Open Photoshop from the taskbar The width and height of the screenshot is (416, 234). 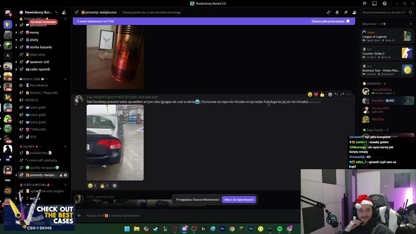pyautogui.click(x=251, y=229)
